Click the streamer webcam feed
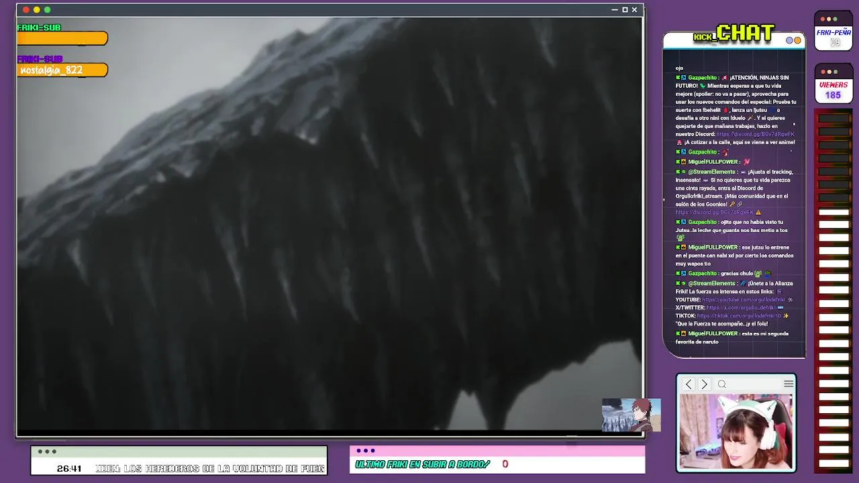This screenshot has width=859, height=483. point(736,431)
